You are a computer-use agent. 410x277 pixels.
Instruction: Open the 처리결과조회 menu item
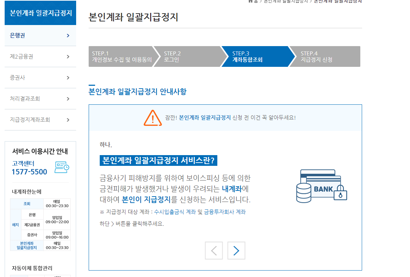40,99
